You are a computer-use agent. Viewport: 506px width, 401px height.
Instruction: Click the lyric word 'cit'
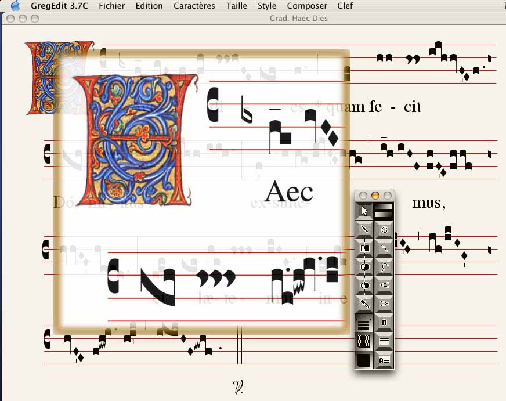click(413, 107)
